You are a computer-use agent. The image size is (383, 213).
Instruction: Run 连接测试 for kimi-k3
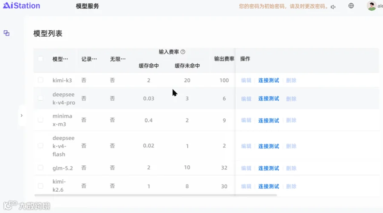(x=269, y=80)
